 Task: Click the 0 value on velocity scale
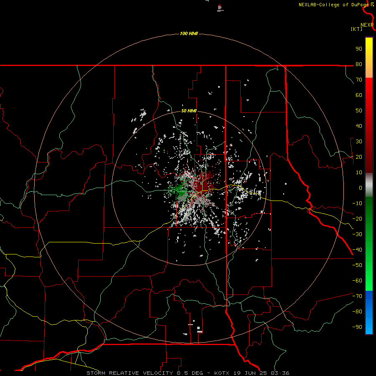click(x=361, y=188)
